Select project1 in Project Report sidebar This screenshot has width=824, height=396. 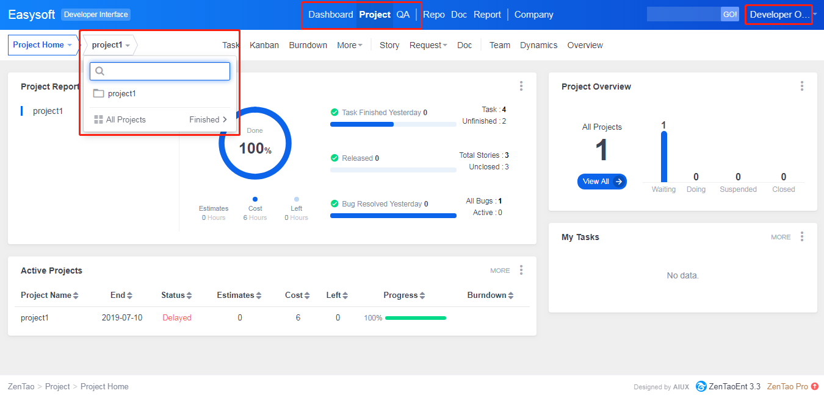(48, 111)
